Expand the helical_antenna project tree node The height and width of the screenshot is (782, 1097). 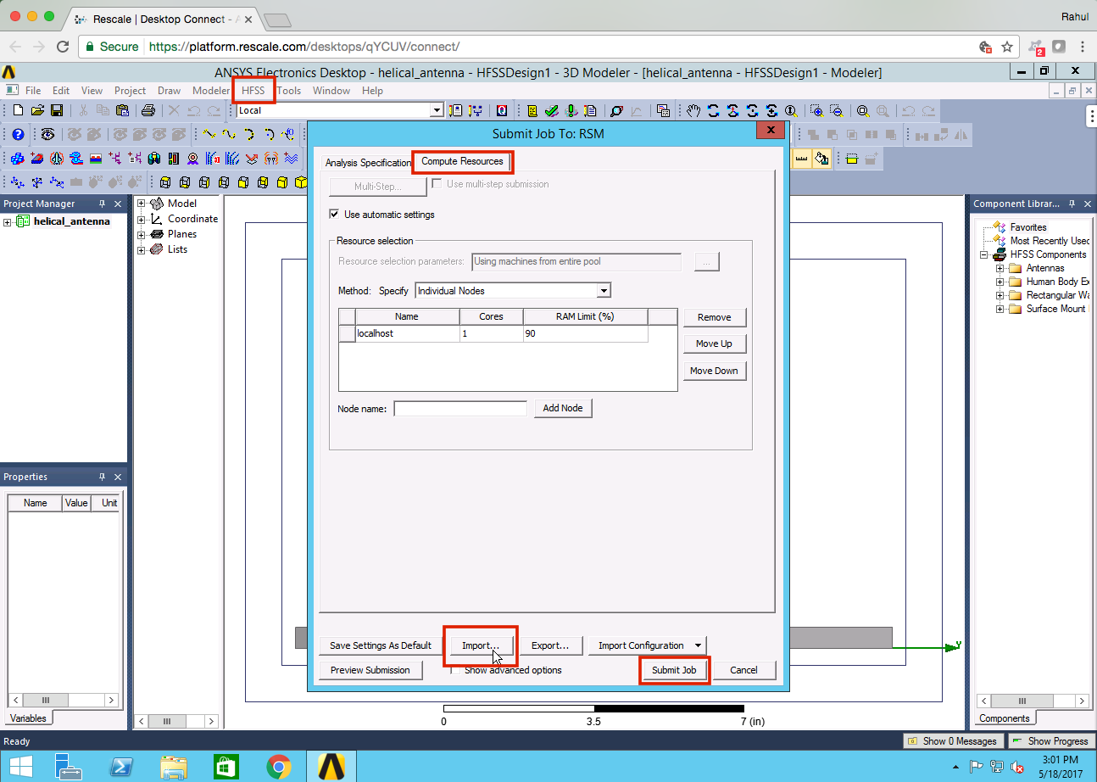click(8, 222)
